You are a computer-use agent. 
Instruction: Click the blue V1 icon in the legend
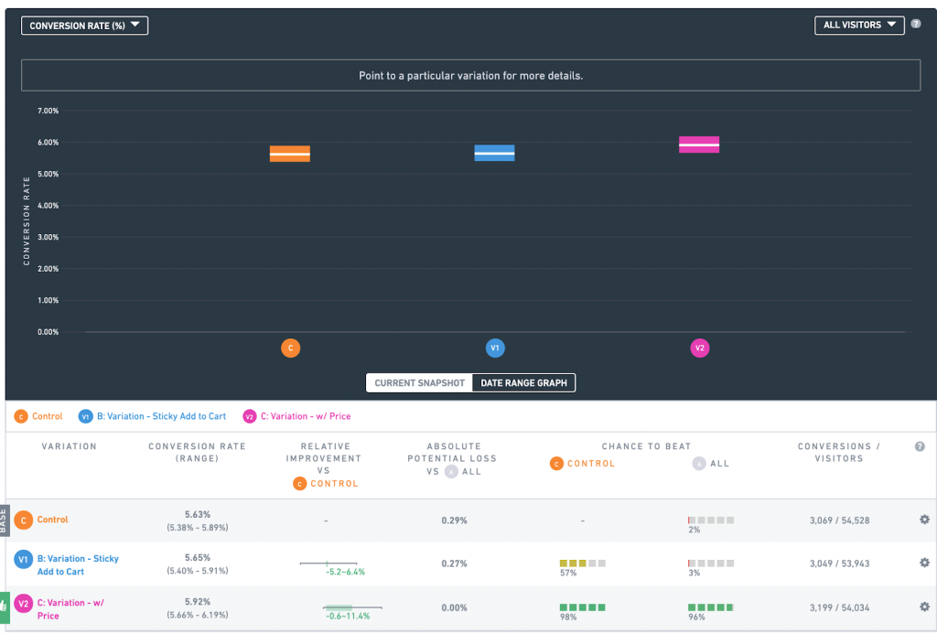(x=85, y=416)
